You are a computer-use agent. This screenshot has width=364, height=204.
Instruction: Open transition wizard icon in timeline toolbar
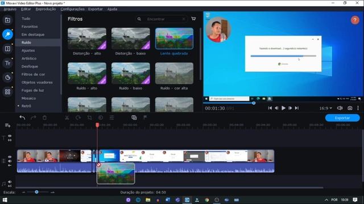(x=134, y=118)
